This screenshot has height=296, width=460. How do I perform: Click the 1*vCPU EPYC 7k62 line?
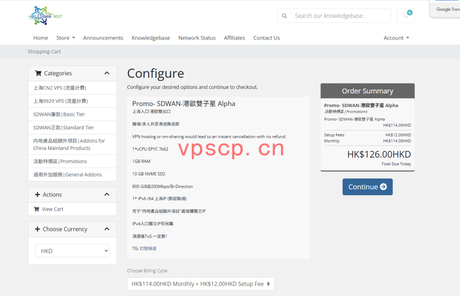pyautogui.click(x=150, y=149)
